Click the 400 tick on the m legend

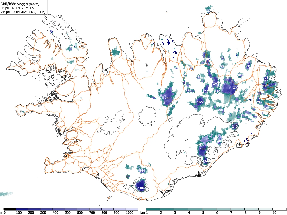click(x=55, y=213)
